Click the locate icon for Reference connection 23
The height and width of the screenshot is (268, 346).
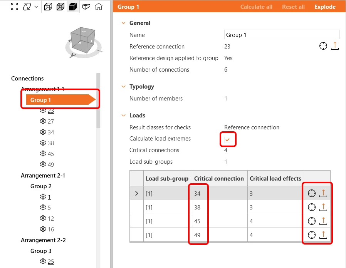[323, 46]
